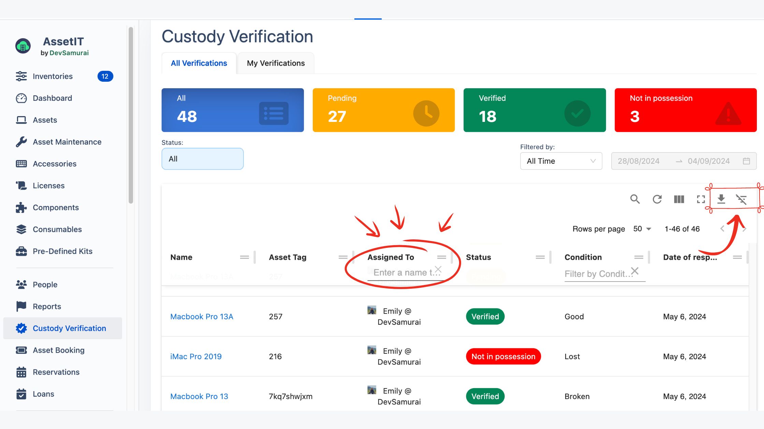Image resolution: width=764 pixels, height=429 pixels.
Task: Click the Pending verifications card
Action: [x=383, y=110]
